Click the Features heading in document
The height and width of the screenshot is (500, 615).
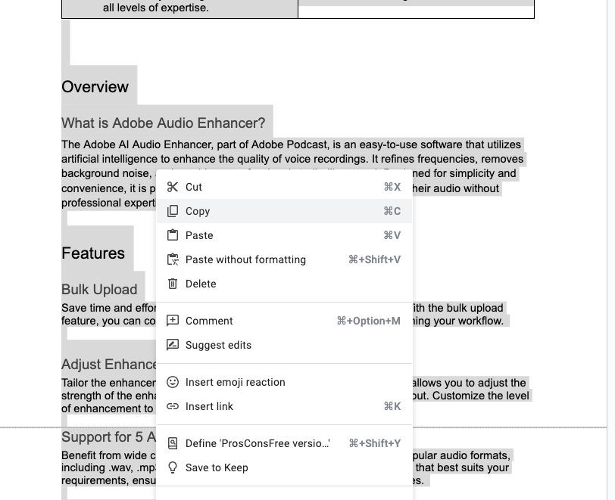point(93,253)
